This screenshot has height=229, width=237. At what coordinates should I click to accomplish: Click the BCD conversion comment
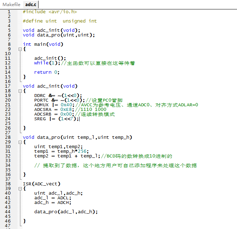click(137, 156)
